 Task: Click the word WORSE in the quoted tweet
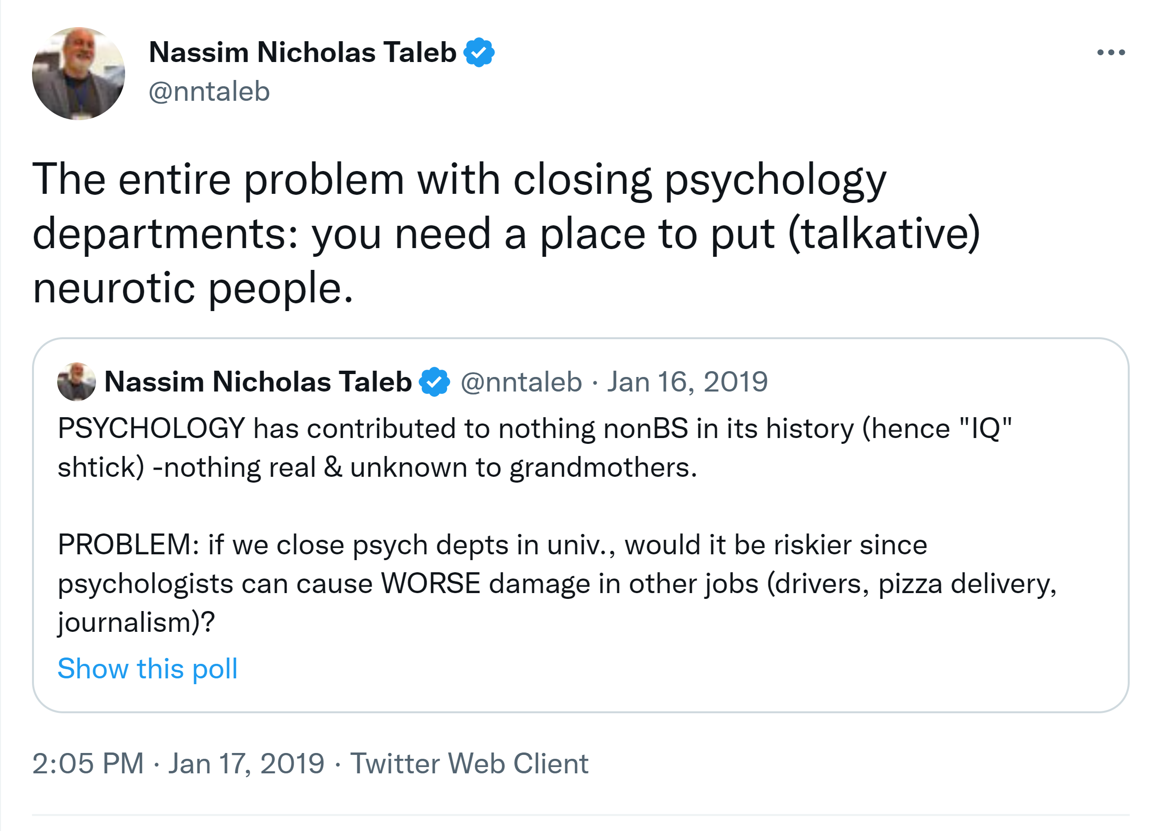[x=430, y=584]
